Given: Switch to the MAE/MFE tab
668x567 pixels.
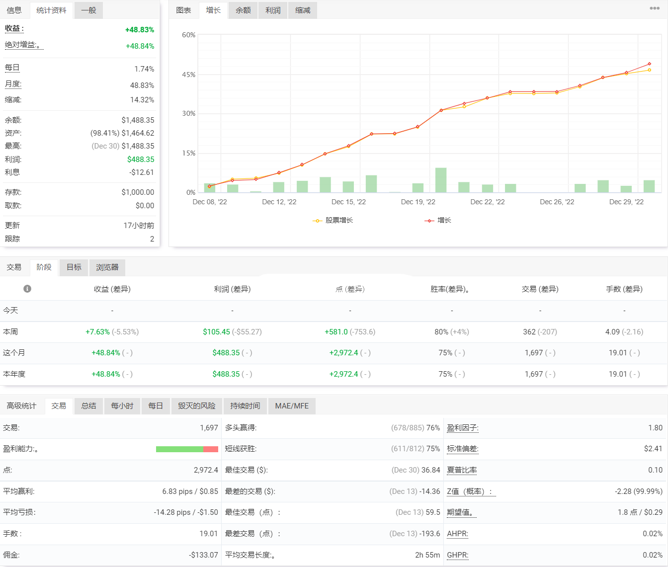Looking at the screenshot, I should (292, 406).
